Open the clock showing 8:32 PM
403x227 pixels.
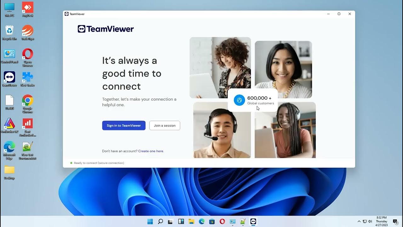(x=382, y=221)
